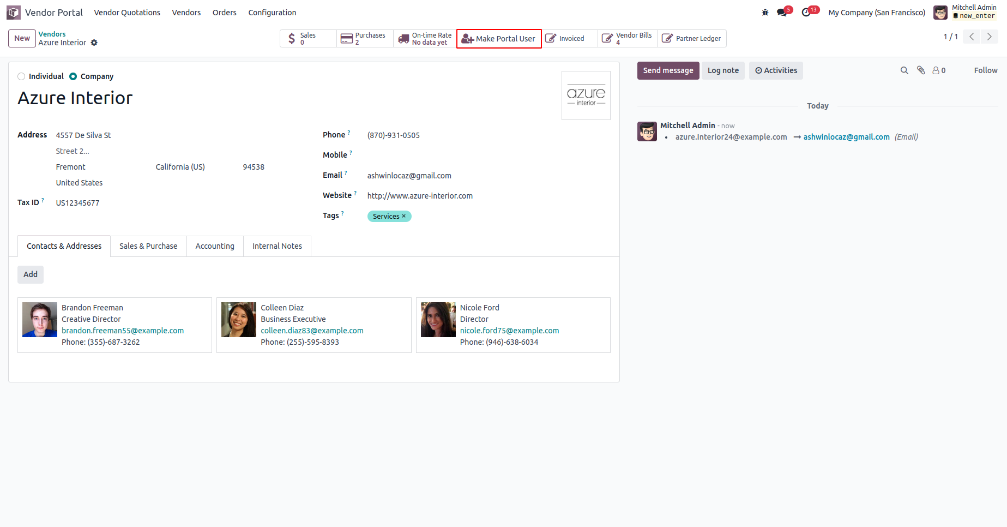Screen dimensions: 1007x527
Task: Search messages with magnifier icon in chatter
Action: [x=904, y=70]
